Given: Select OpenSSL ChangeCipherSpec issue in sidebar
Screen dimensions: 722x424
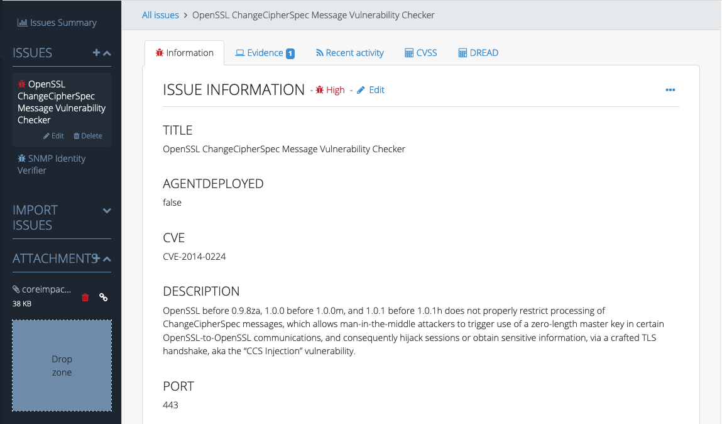Looking at the screenshot, I should tap(62, 102).
